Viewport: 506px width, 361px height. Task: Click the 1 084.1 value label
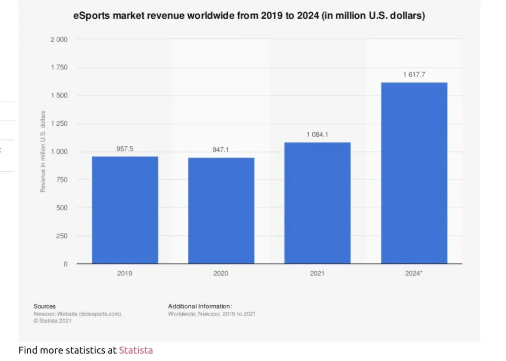[317, 134]
